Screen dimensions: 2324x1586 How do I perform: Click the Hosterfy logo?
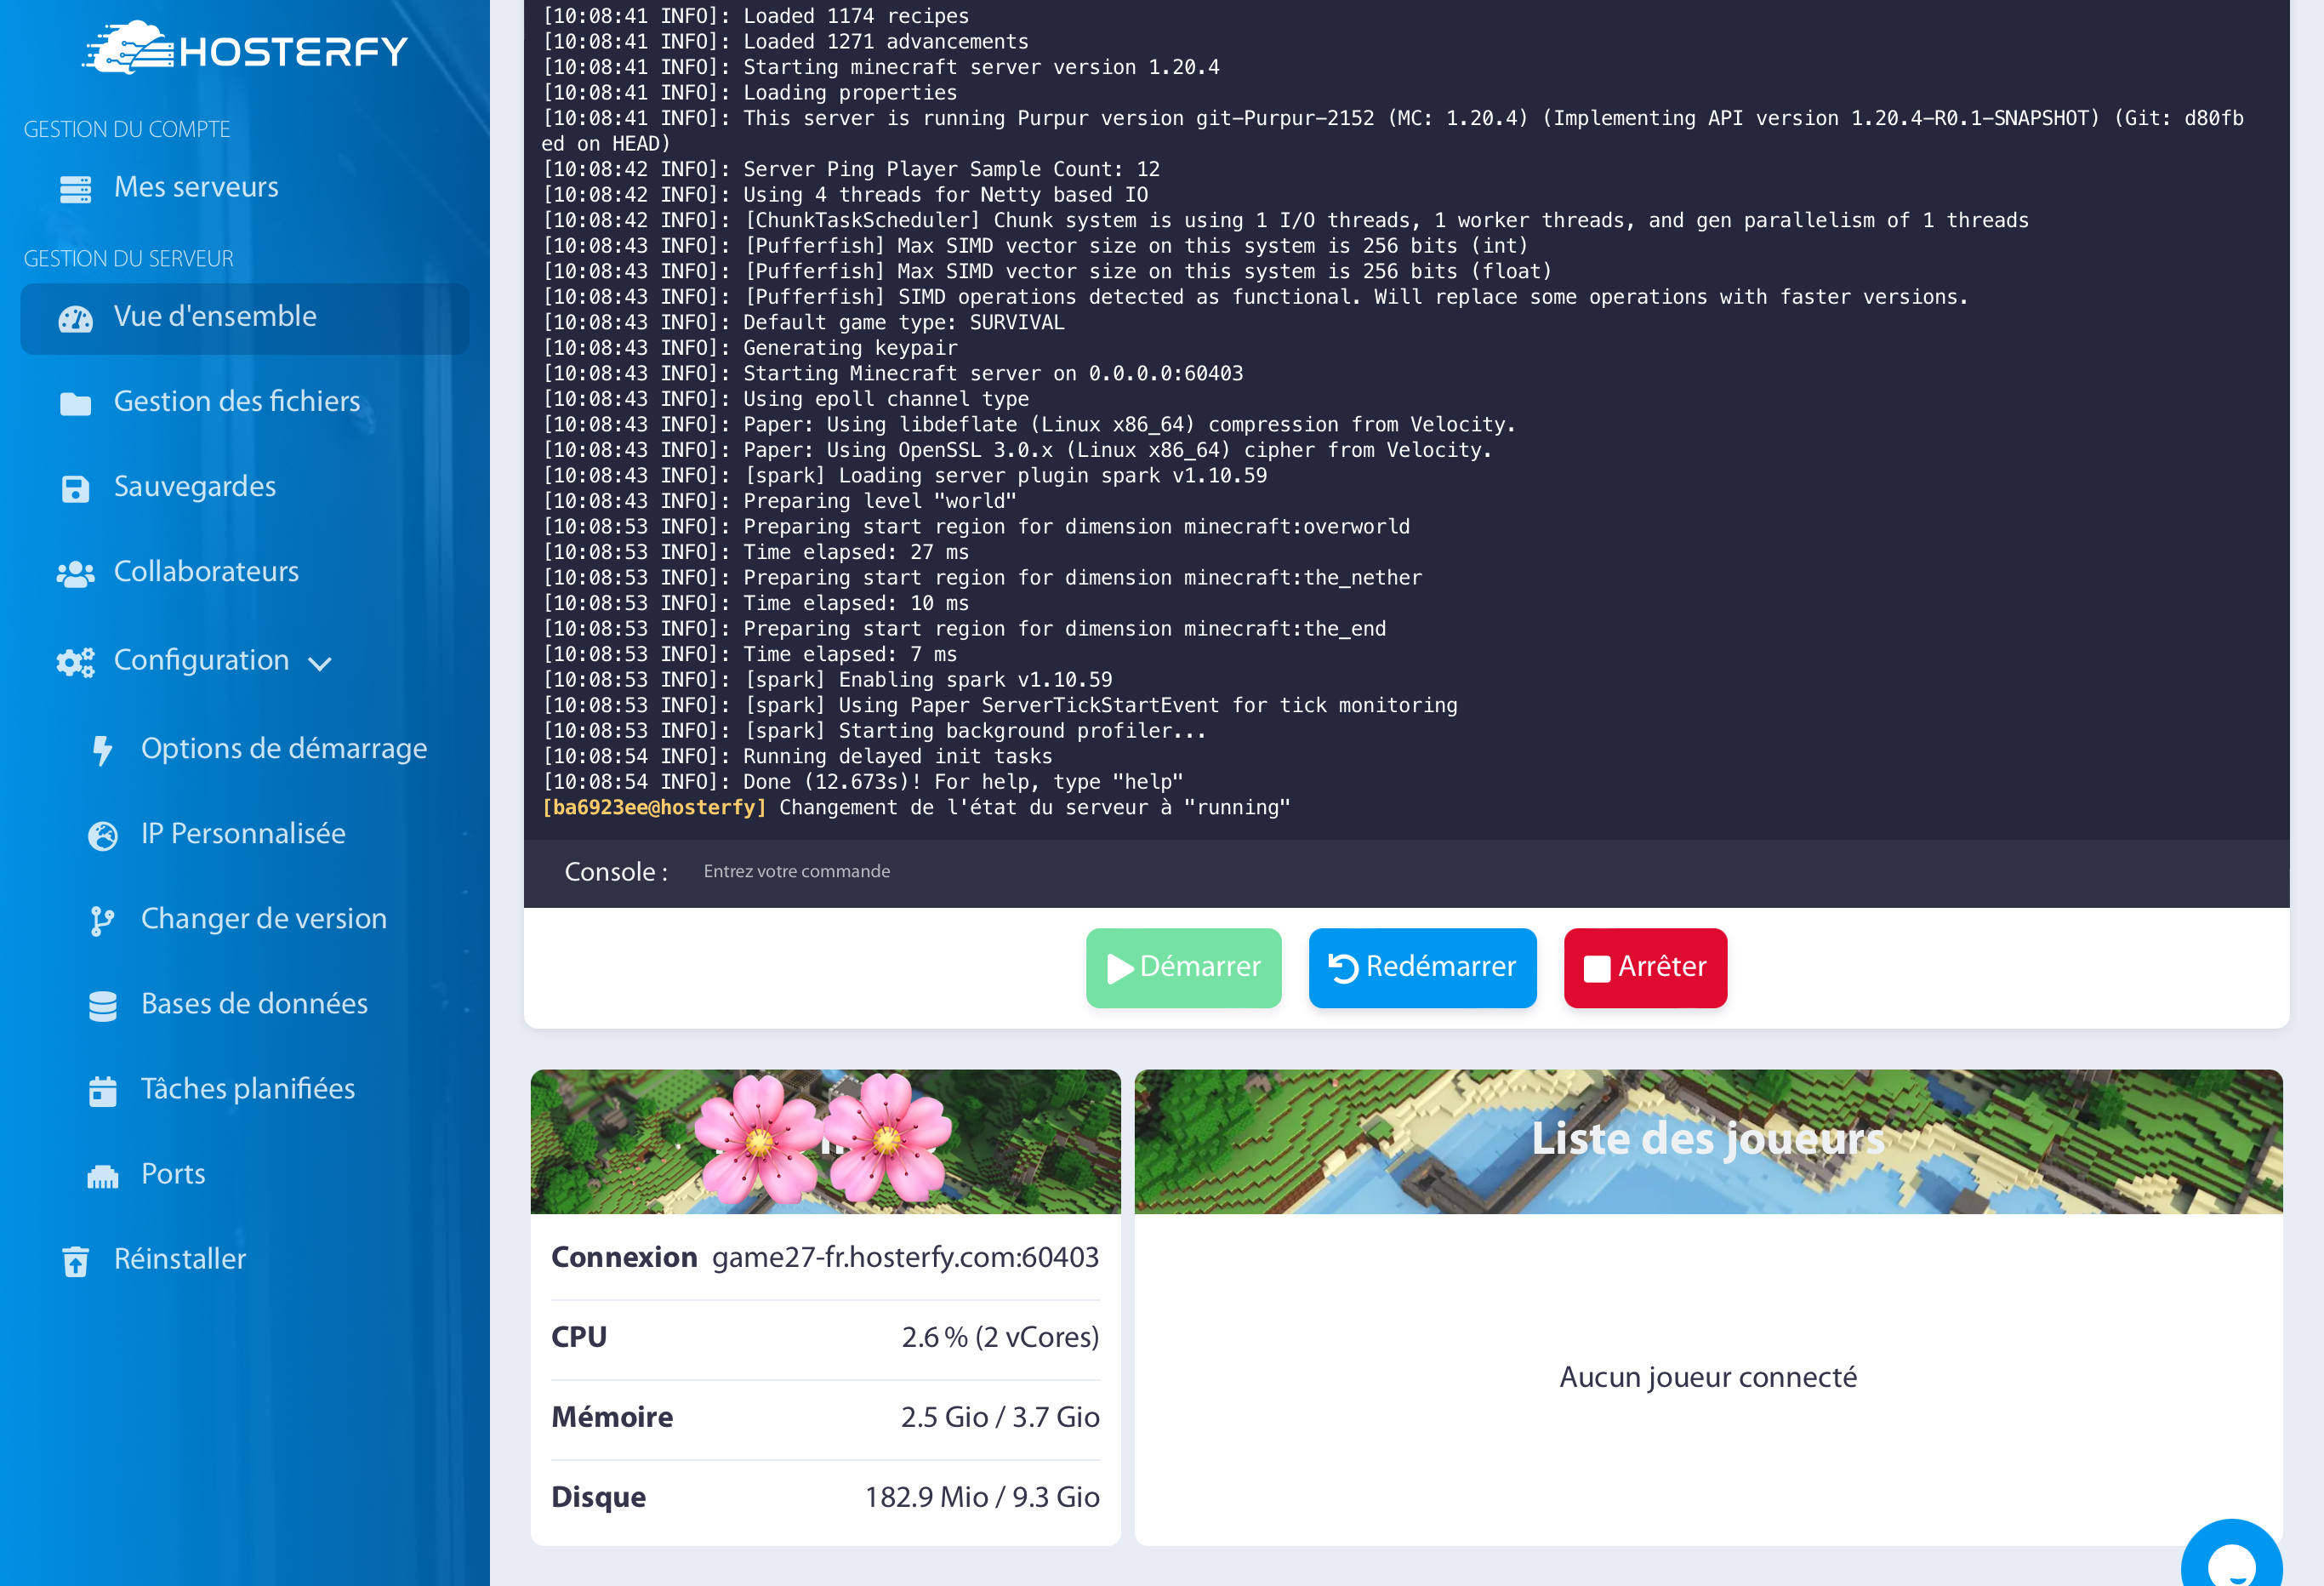click(245, 48)
